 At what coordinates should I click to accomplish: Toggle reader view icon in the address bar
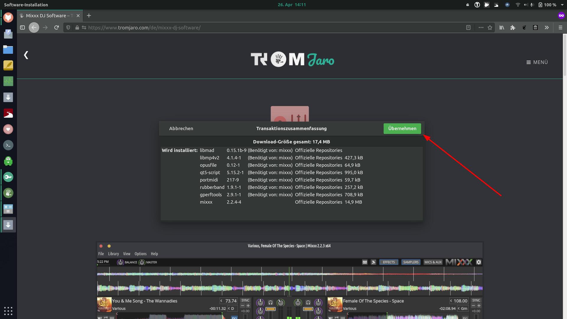(468, 27)
